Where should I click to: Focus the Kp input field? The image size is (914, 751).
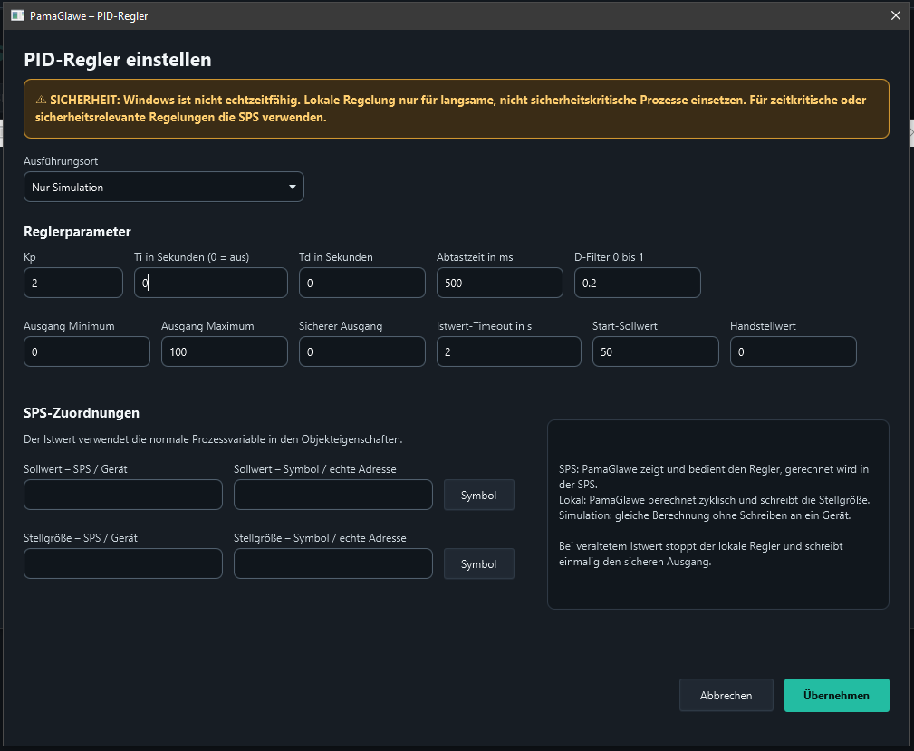point(73,283)
